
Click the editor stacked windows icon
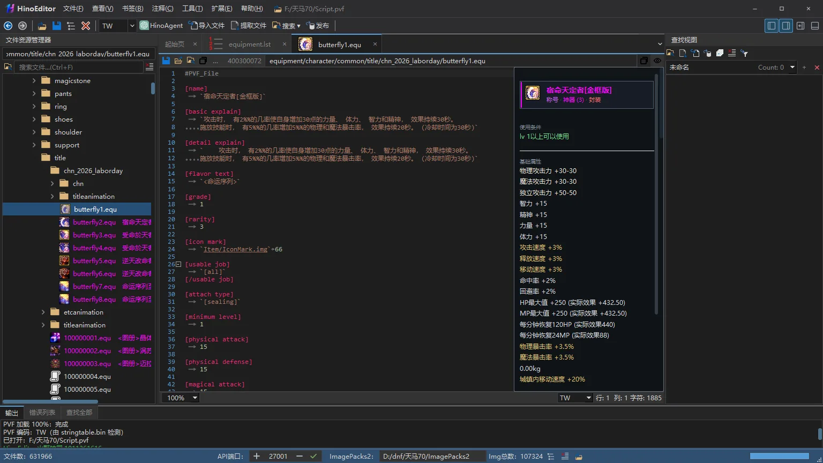(203, 61)
